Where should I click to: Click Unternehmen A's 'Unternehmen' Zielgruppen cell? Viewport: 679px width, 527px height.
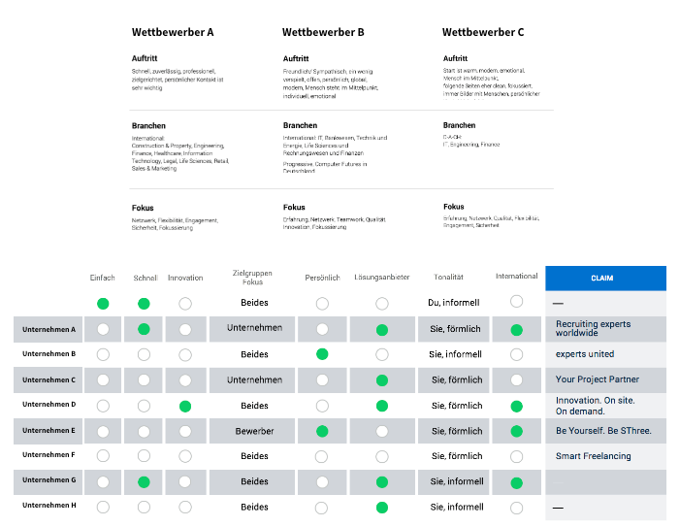coord(254,328)
